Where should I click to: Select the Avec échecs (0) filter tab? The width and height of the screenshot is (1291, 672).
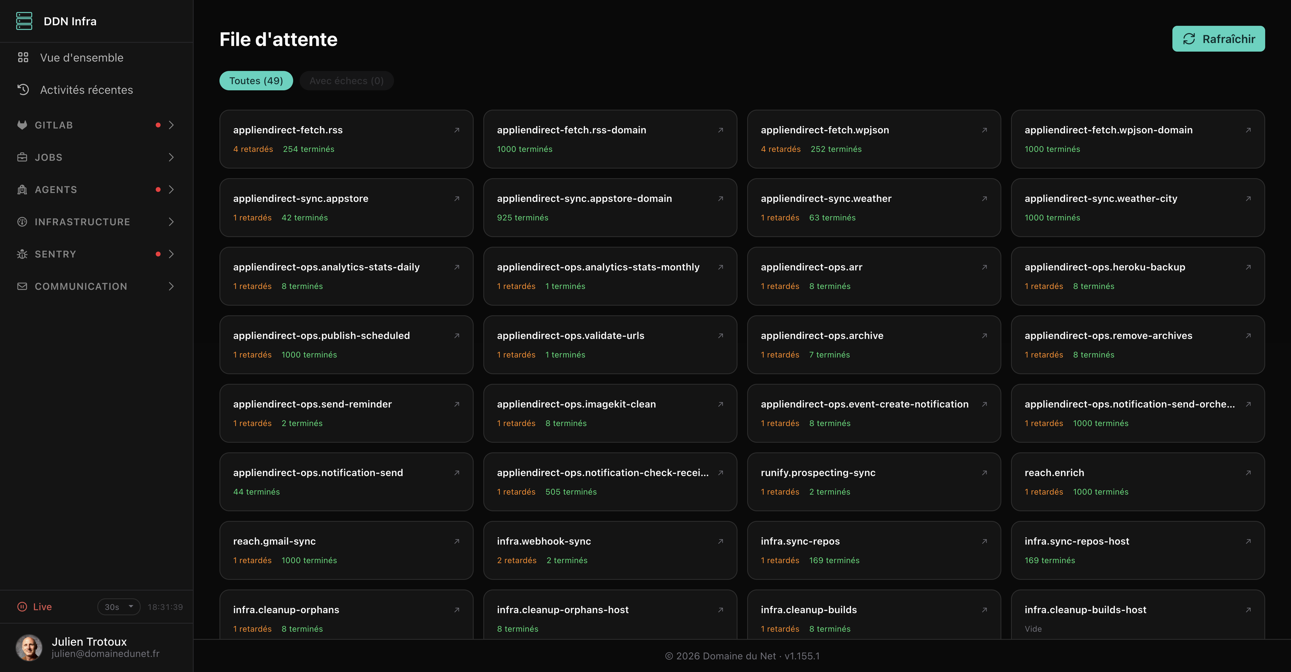pos(346,81)
